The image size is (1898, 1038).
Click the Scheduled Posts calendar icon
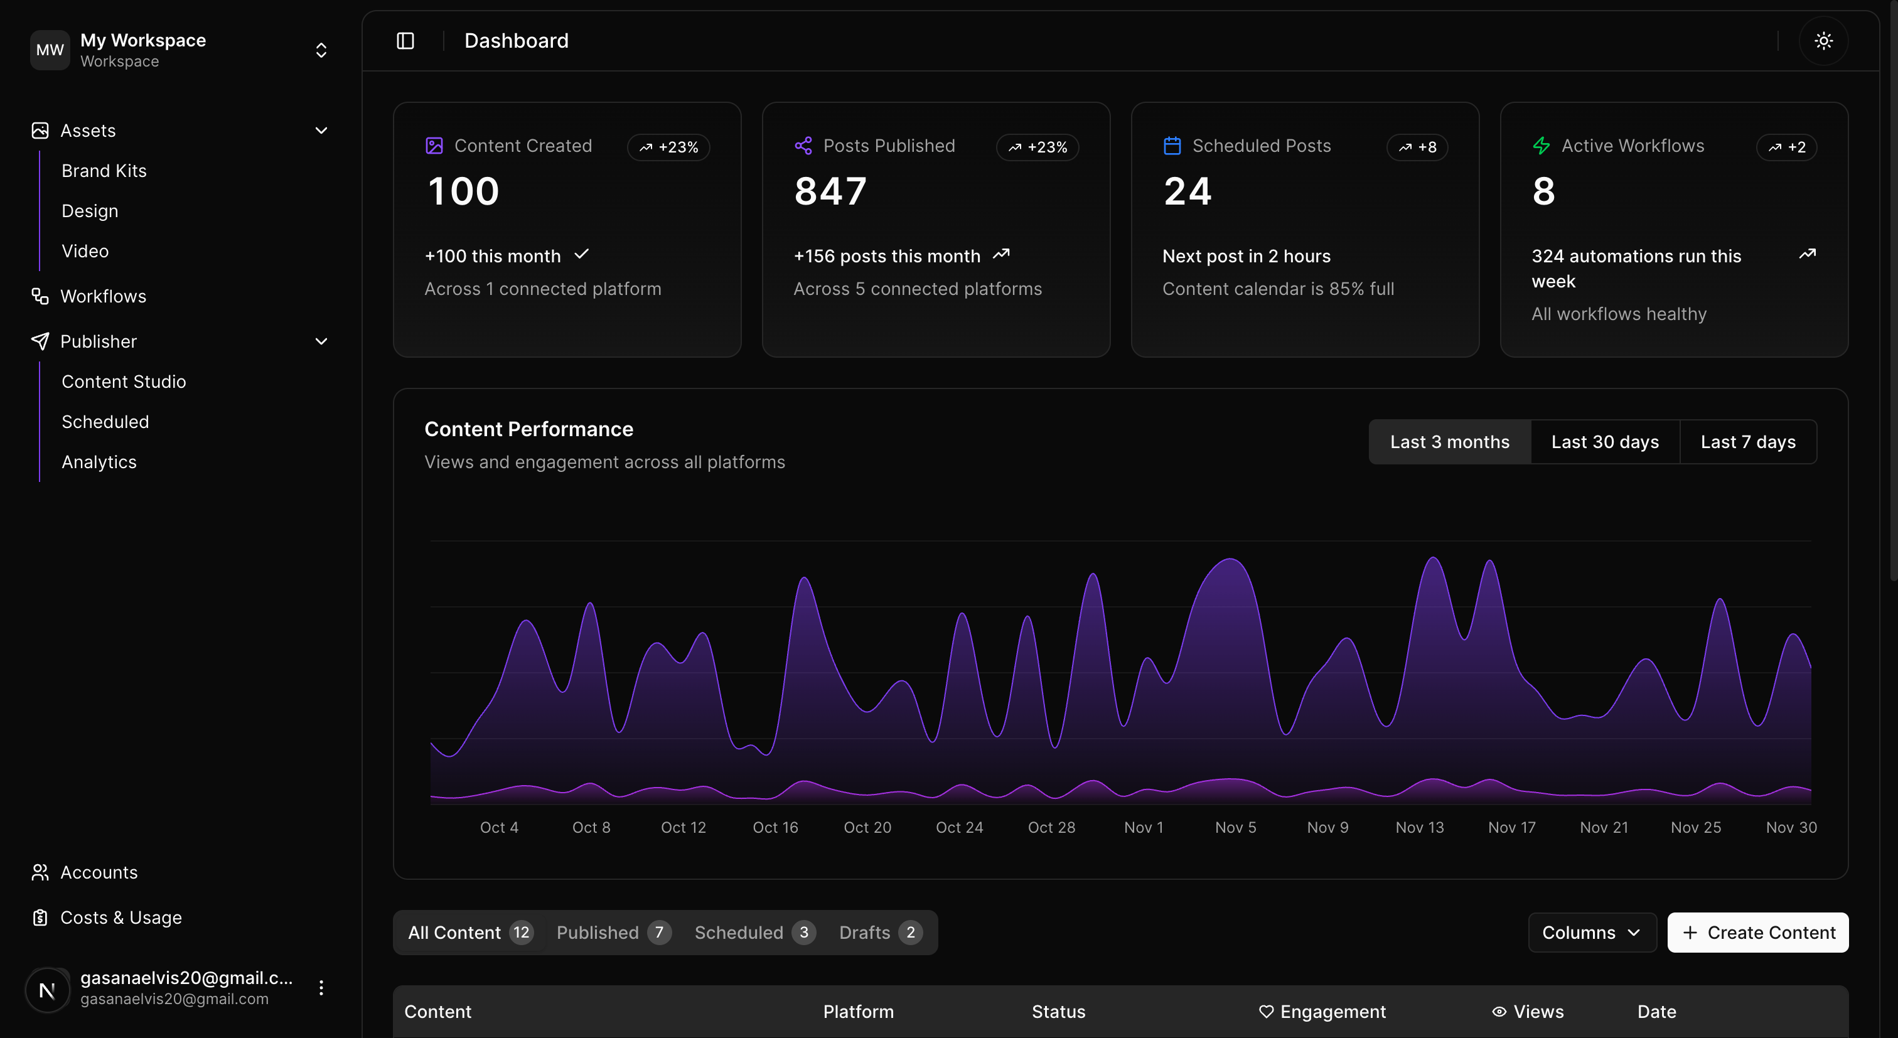coord(1172,145)
